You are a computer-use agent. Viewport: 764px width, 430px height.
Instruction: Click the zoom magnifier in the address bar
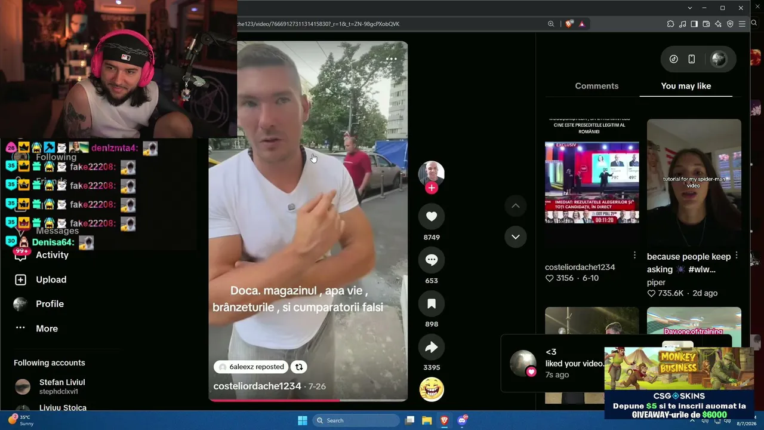pos(551,24)
